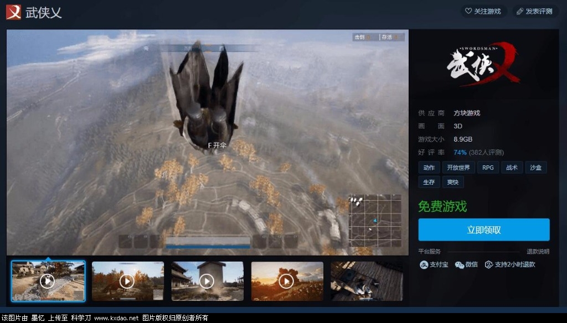Play the third video with stone tower
Image resolution: width=567 pixels, height=323 pixels.
pos(207,282)
